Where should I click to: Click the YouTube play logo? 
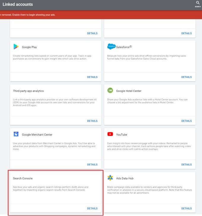tap(110, 134)
